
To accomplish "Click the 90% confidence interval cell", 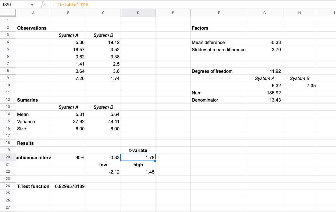I will [x=68, y=157].
